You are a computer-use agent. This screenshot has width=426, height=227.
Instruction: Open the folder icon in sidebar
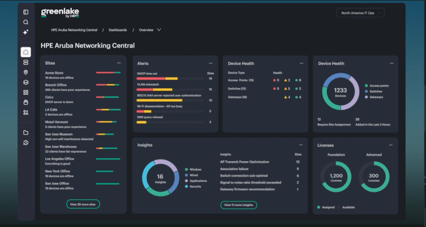coord(26,133)
